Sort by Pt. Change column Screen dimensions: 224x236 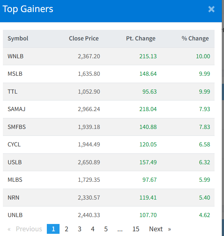pyautogui.click(x=140, y=39)
